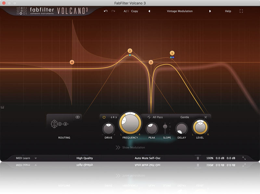This screenshot has width=260, height=194.
Task: Open the Vintage Modulation preset menu
Action: [x=180, y=11]
